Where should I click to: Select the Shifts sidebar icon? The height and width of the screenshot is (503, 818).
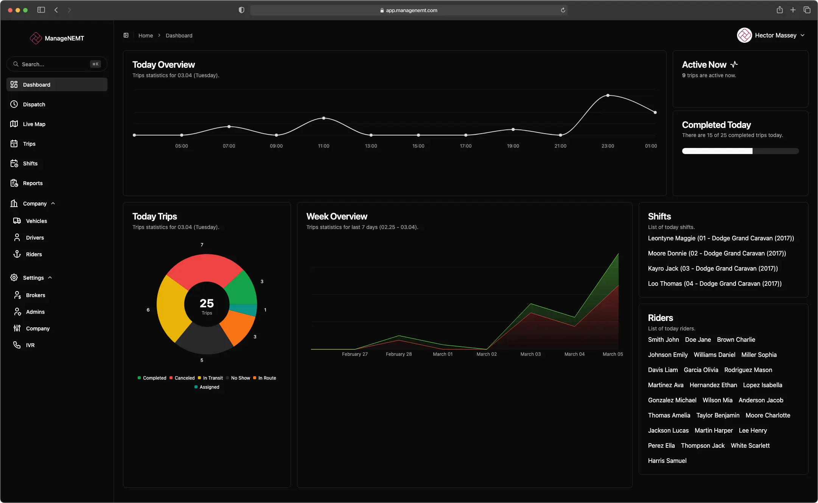(x=14, y=163)
